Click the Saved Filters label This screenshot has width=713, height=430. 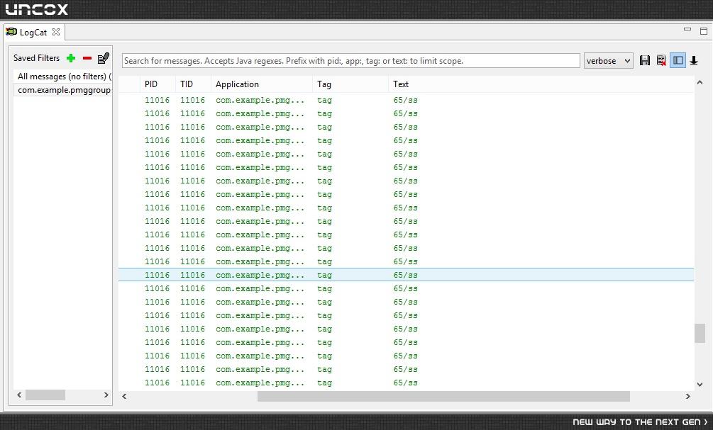tap(36, 58)
